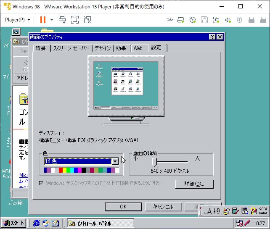Click the OK button

(x=123, y=207)
